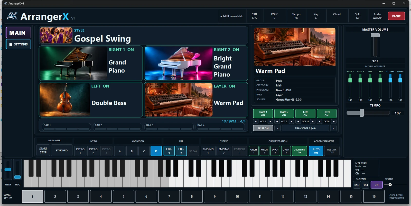Open the Gospel Swing style thumbnail
The image size is (411, 206).
click(x=56, y=35)
